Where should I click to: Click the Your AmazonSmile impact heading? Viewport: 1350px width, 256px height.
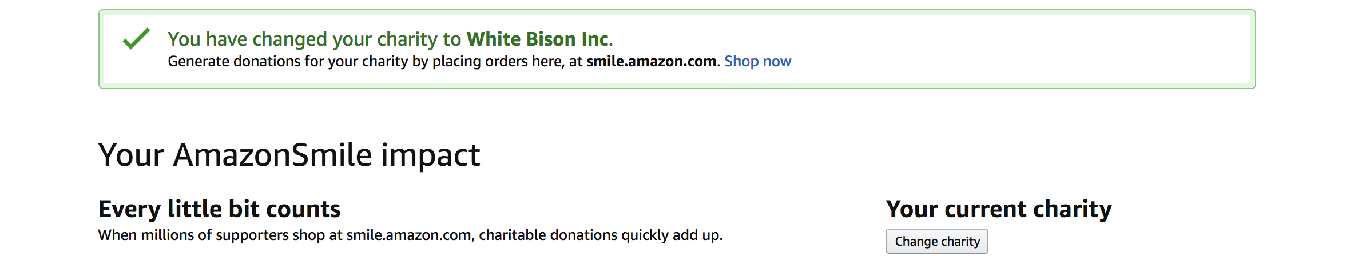point(289,155)
